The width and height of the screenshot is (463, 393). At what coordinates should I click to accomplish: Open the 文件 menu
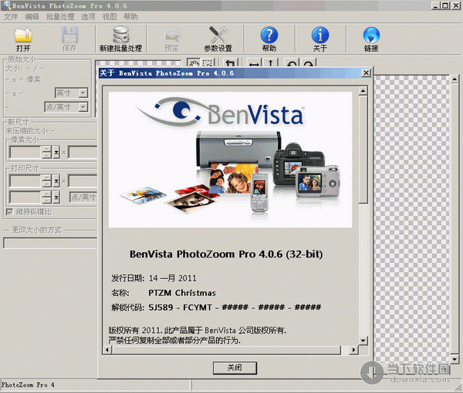click(x=11, y=17)
